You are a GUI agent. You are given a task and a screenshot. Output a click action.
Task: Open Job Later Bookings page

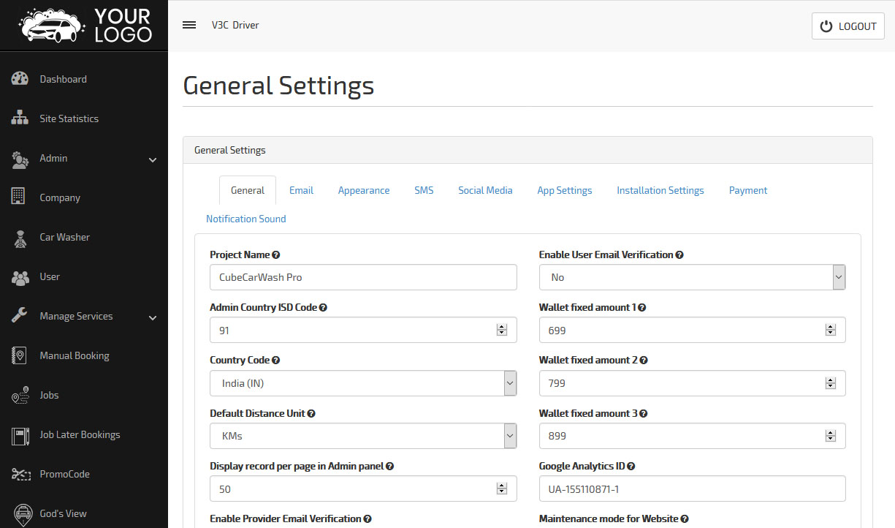[x=80, y=434]
